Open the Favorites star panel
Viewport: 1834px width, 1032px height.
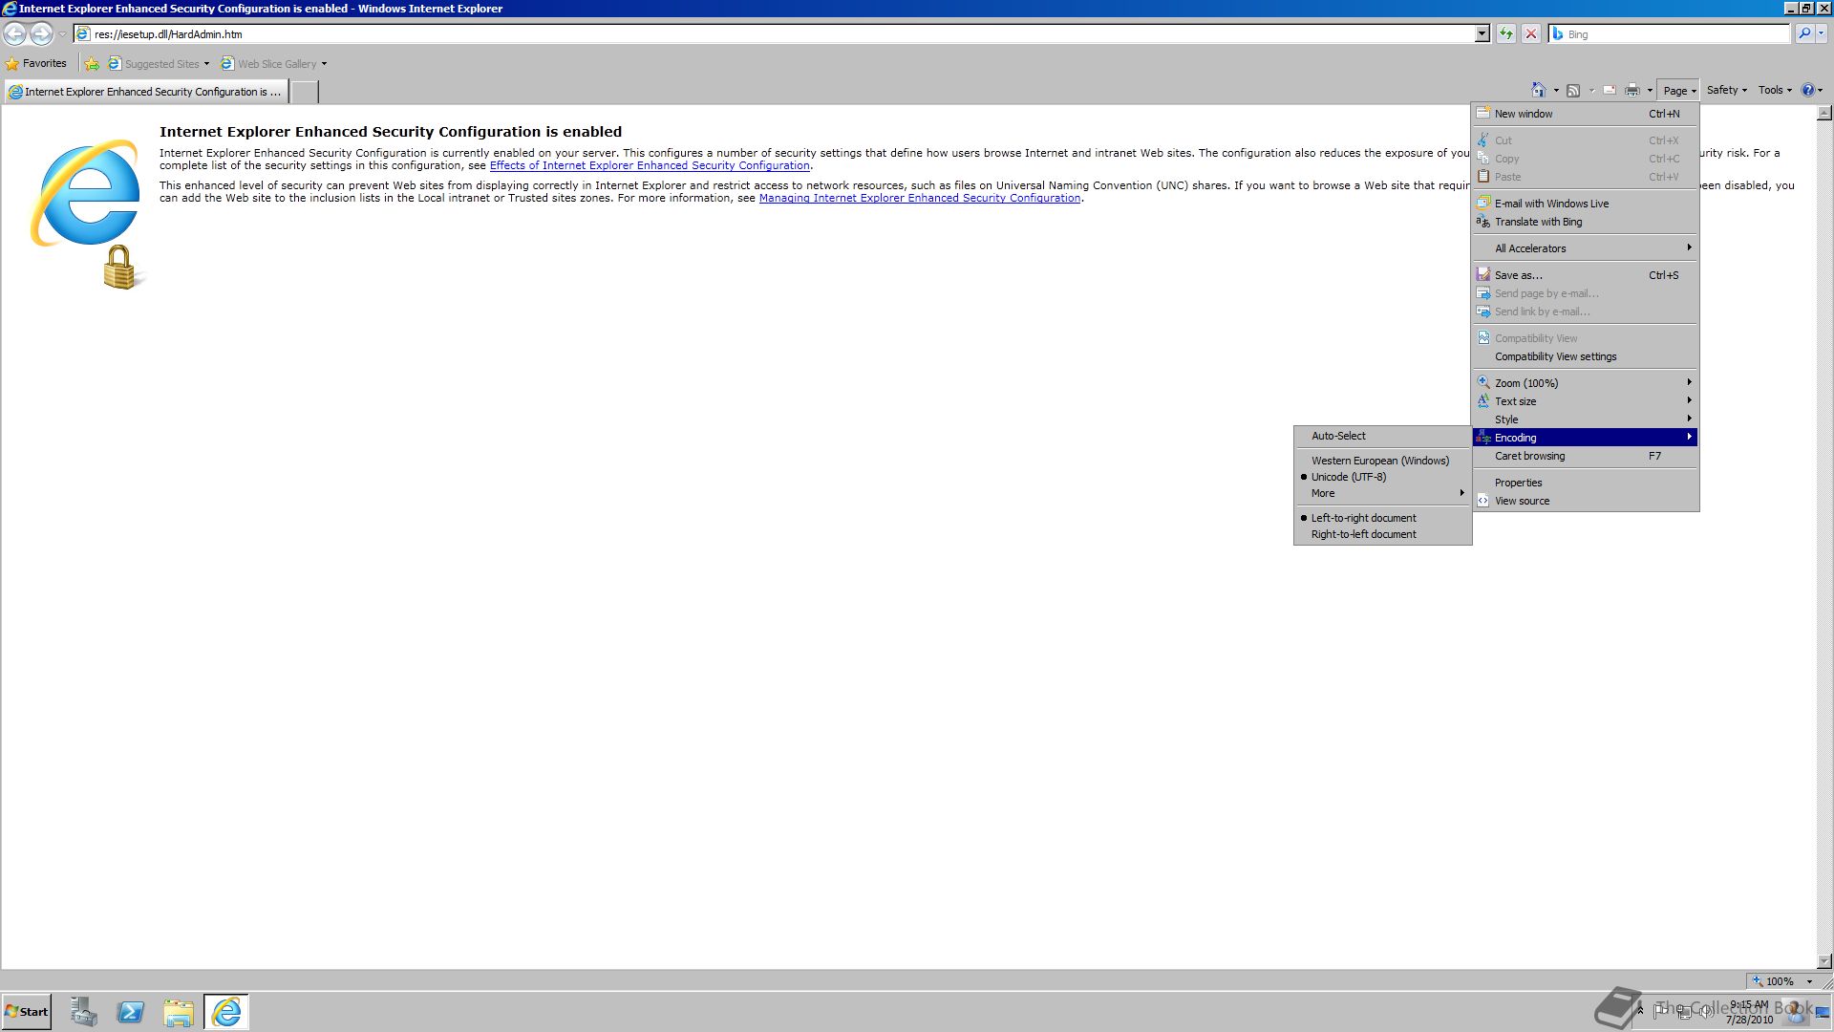36,63
